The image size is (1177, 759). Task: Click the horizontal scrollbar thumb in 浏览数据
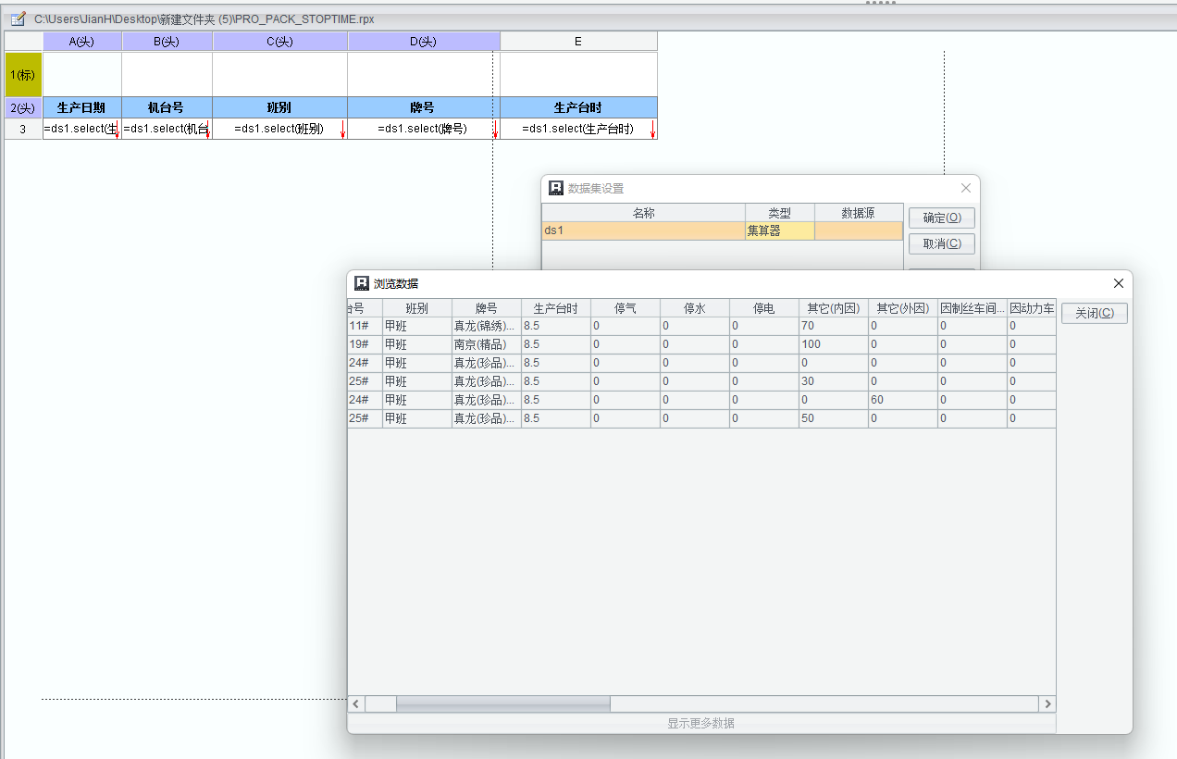[x=502, y=704]
